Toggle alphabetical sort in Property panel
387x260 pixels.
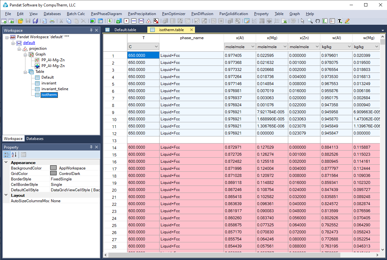14,154
